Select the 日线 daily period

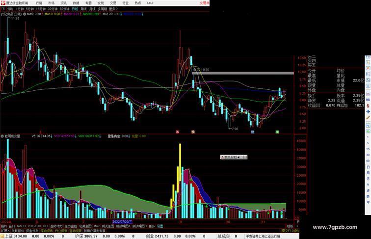[75, 9]
